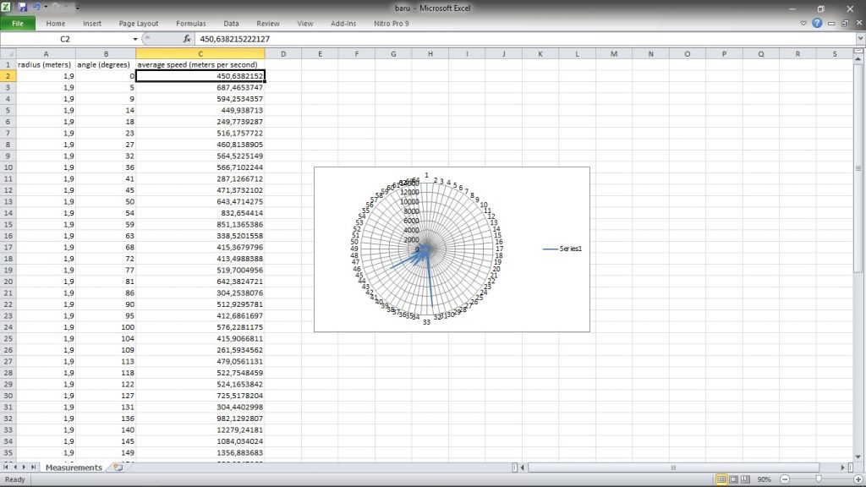Click the Save icon in Quick Access Toolbar
This screenshot has width=866, height=487.
23,7
